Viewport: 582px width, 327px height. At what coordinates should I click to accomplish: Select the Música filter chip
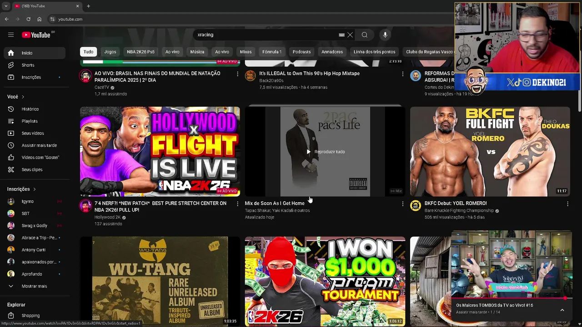tap(197, 52)
